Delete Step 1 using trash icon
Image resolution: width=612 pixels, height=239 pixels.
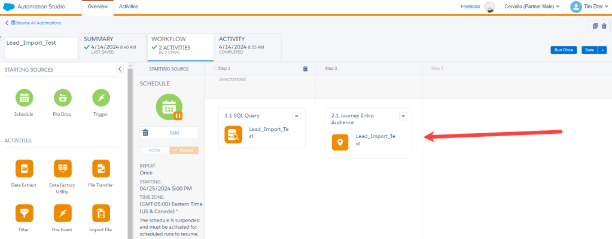(x=305, y=69)
